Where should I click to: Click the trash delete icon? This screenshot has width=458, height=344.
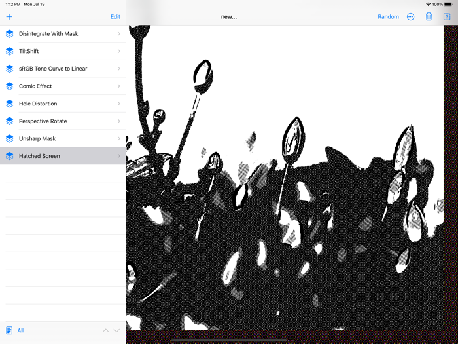click(429, 17)
